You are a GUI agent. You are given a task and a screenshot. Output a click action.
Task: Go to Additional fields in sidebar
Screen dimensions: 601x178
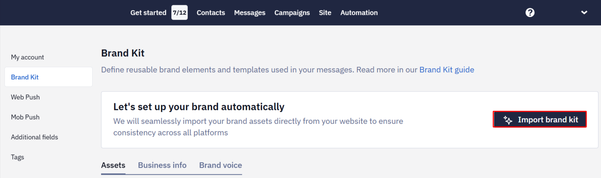34,137
